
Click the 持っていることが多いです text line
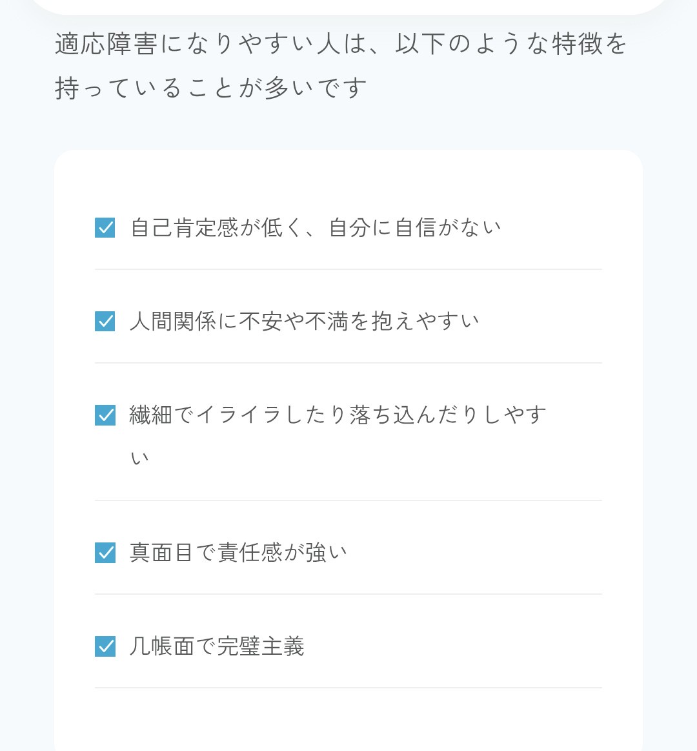click(211, 88)
